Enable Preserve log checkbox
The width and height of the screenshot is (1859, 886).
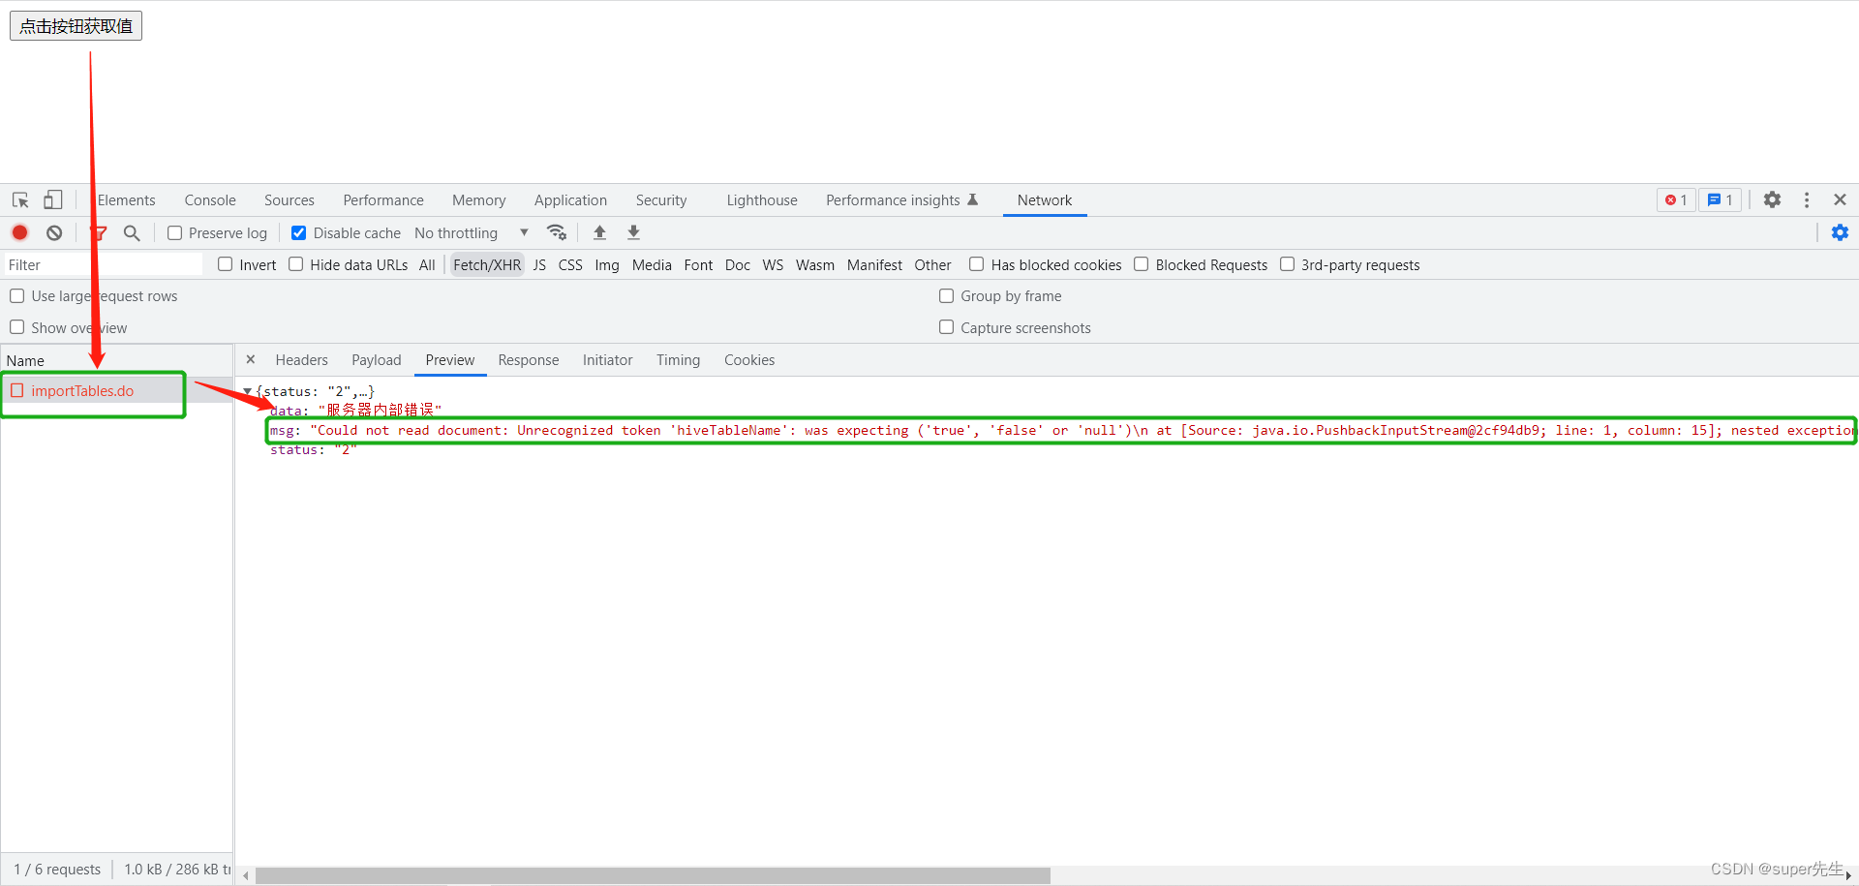pos(174,233)
